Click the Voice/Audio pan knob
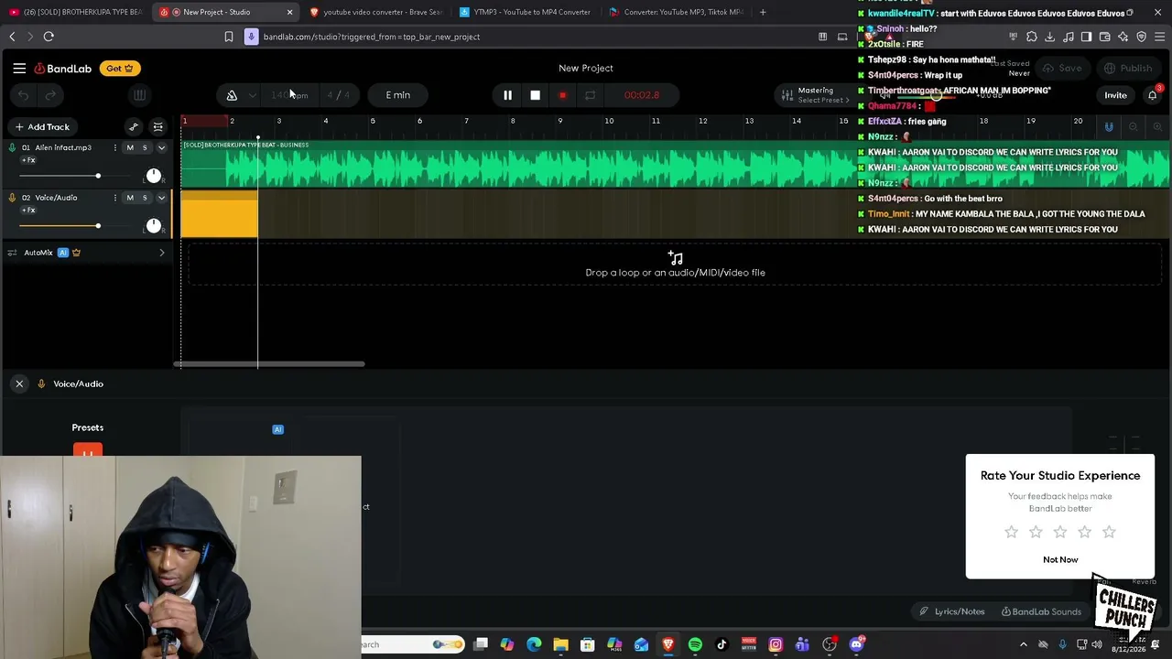This screenshot has width=1172, height=659. coord(153,225)
